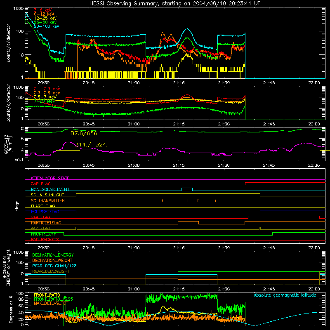330x330 pixels.
Task: Click the 21:15 tick label under the Flags panel
Action: pyautogui.click(x=179, y=248)
